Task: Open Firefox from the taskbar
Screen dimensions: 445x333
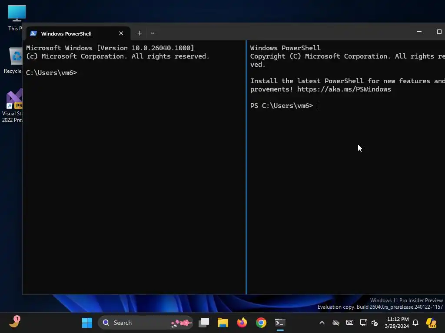Action: click(242, 323)
